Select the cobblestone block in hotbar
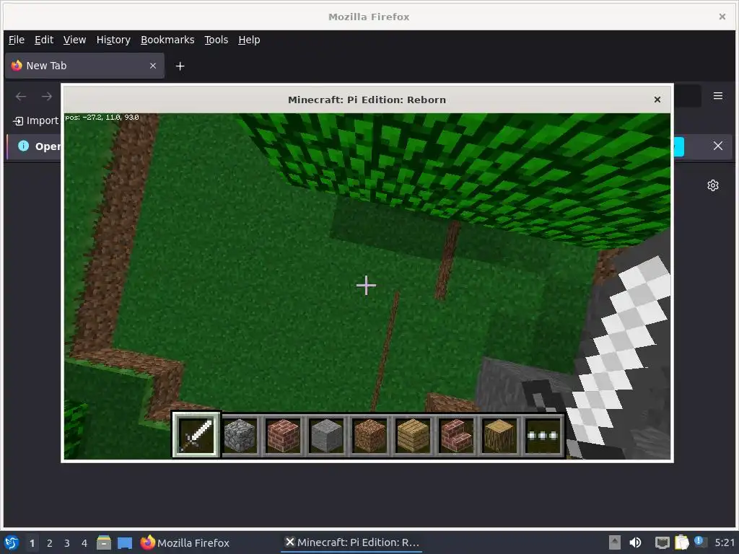The image size is (739, 554). coord(240,435)
